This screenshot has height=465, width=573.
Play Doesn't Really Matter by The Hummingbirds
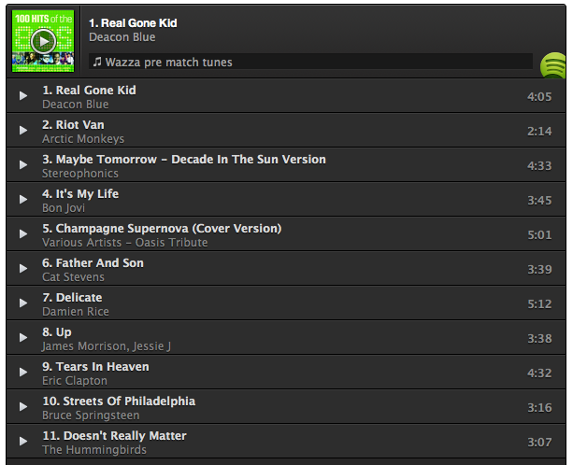23,443
